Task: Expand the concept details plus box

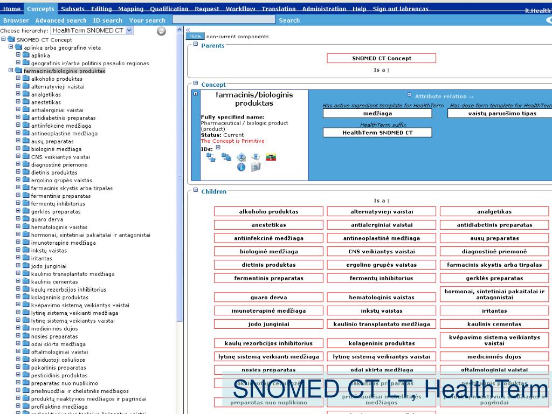Action: [x=196, y=94]
